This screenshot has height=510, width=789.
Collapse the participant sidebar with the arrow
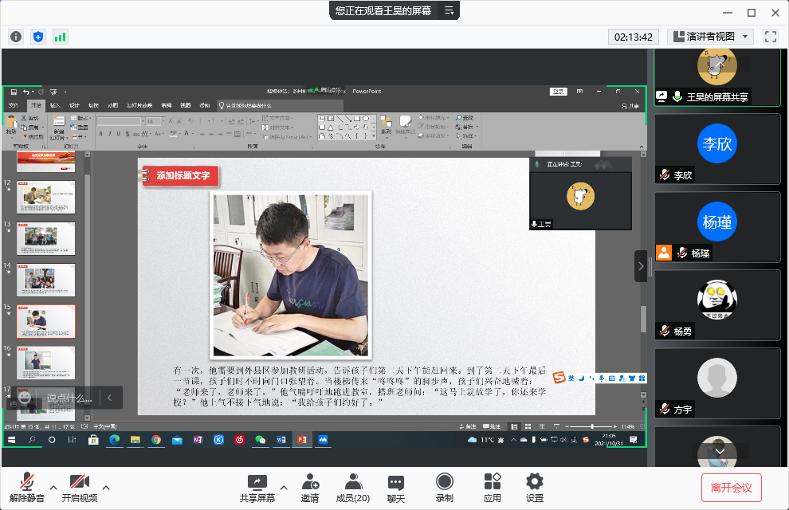click(x=641, y=266)
